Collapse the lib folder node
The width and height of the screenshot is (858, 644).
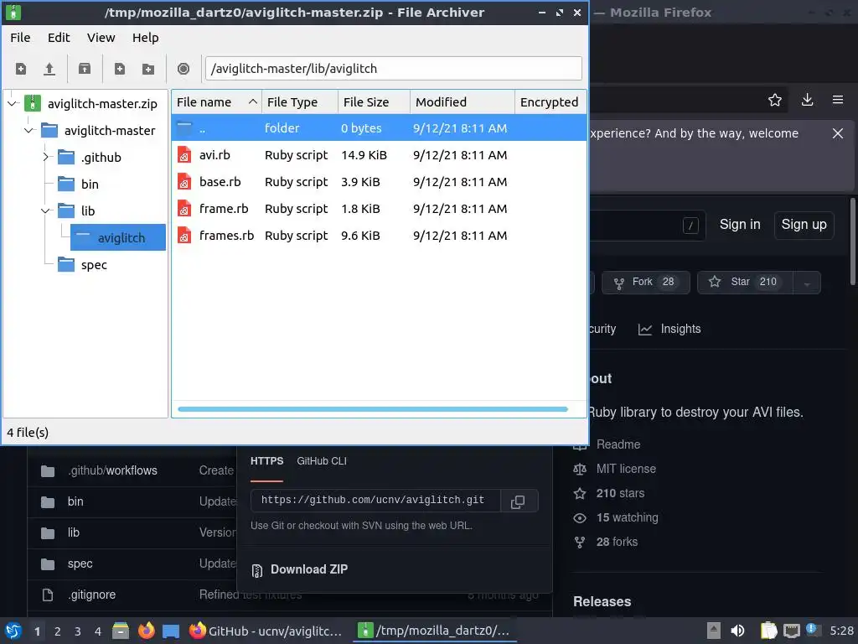pos(47,210)
